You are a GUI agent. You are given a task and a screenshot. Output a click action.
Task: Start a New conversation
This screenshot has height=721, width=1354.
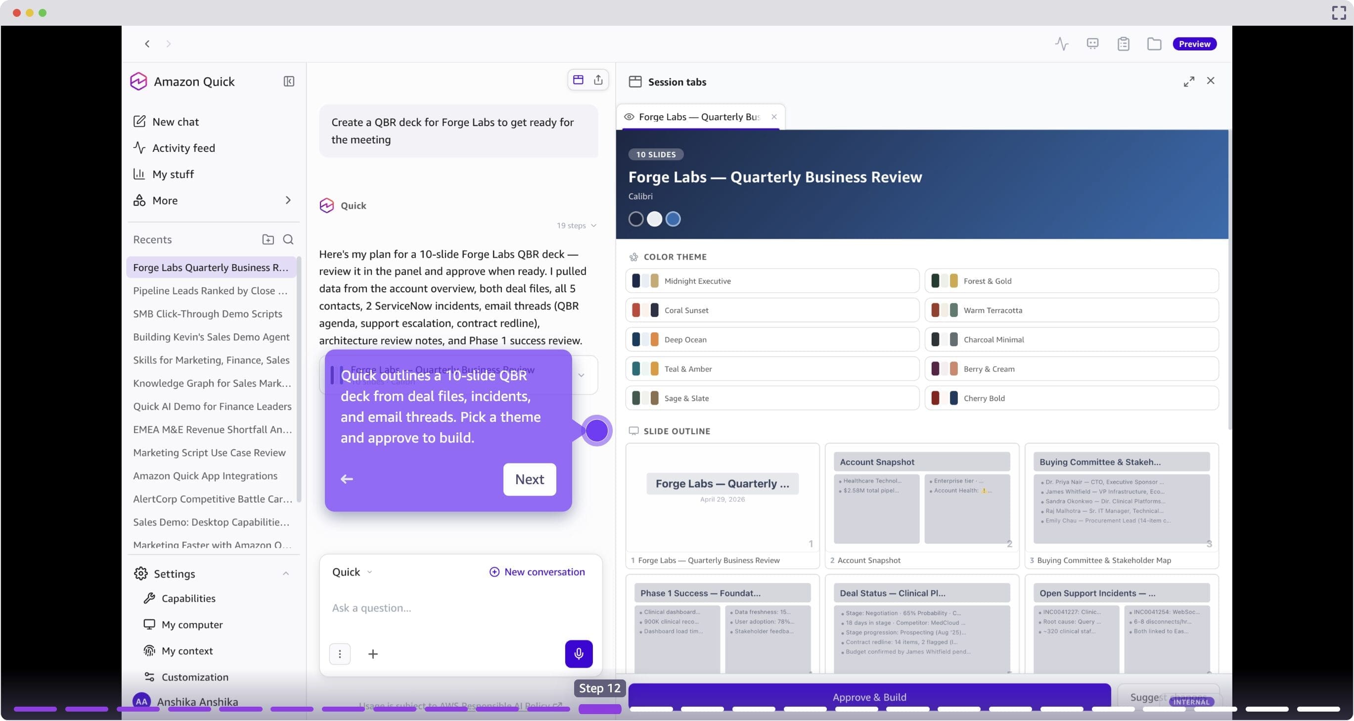pos(537,571)
